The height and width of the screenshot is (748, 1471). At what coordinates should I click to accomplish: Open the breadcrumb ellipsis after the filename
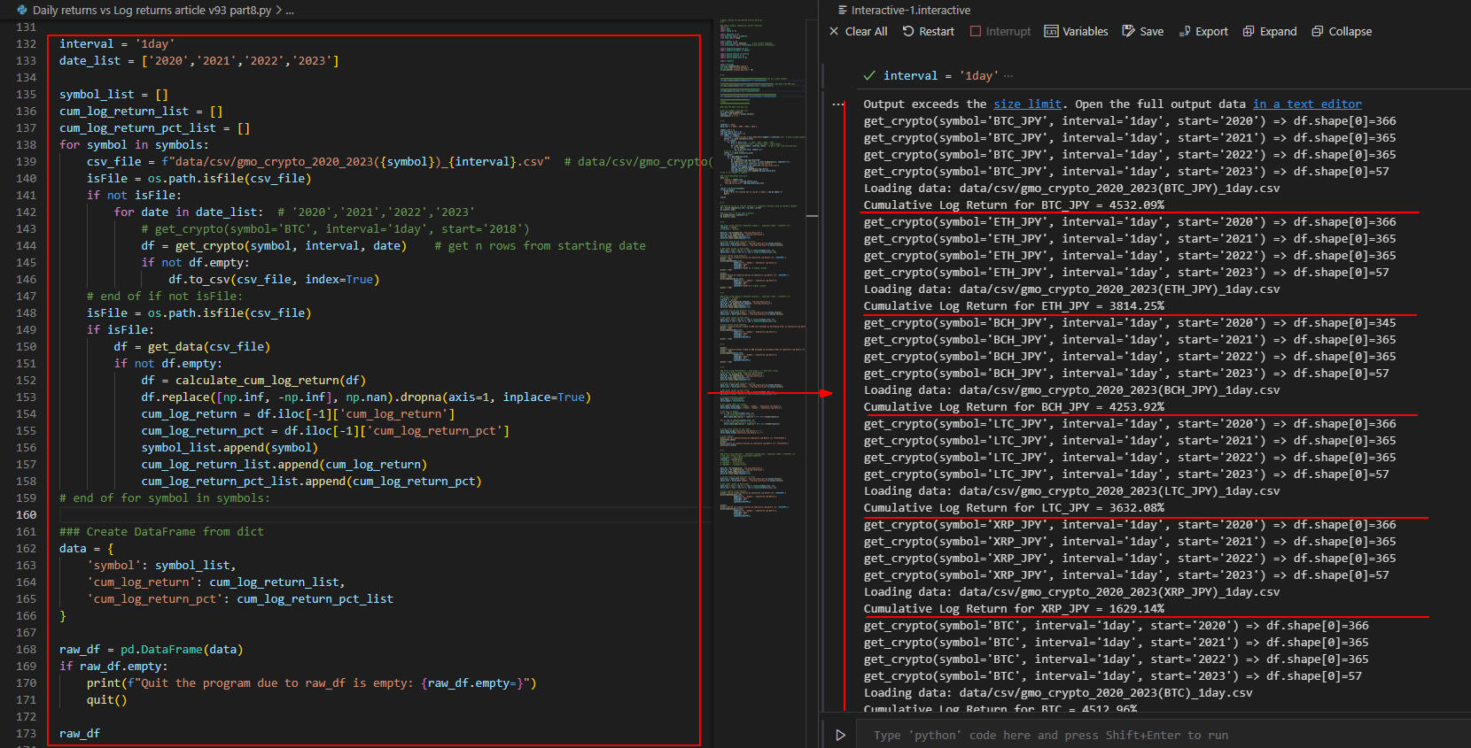(289, 11)
